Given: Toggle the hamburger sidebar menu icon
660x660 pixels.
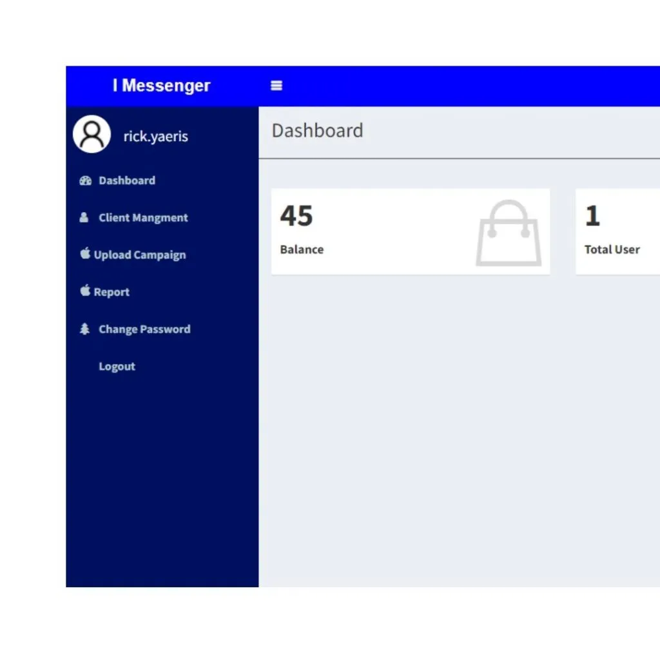Looking at the screenshot, I should click(276, 86).
